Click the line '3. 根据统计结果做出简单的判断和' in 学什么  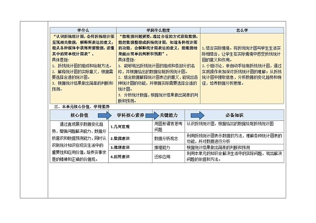click(x=83, y=83)
